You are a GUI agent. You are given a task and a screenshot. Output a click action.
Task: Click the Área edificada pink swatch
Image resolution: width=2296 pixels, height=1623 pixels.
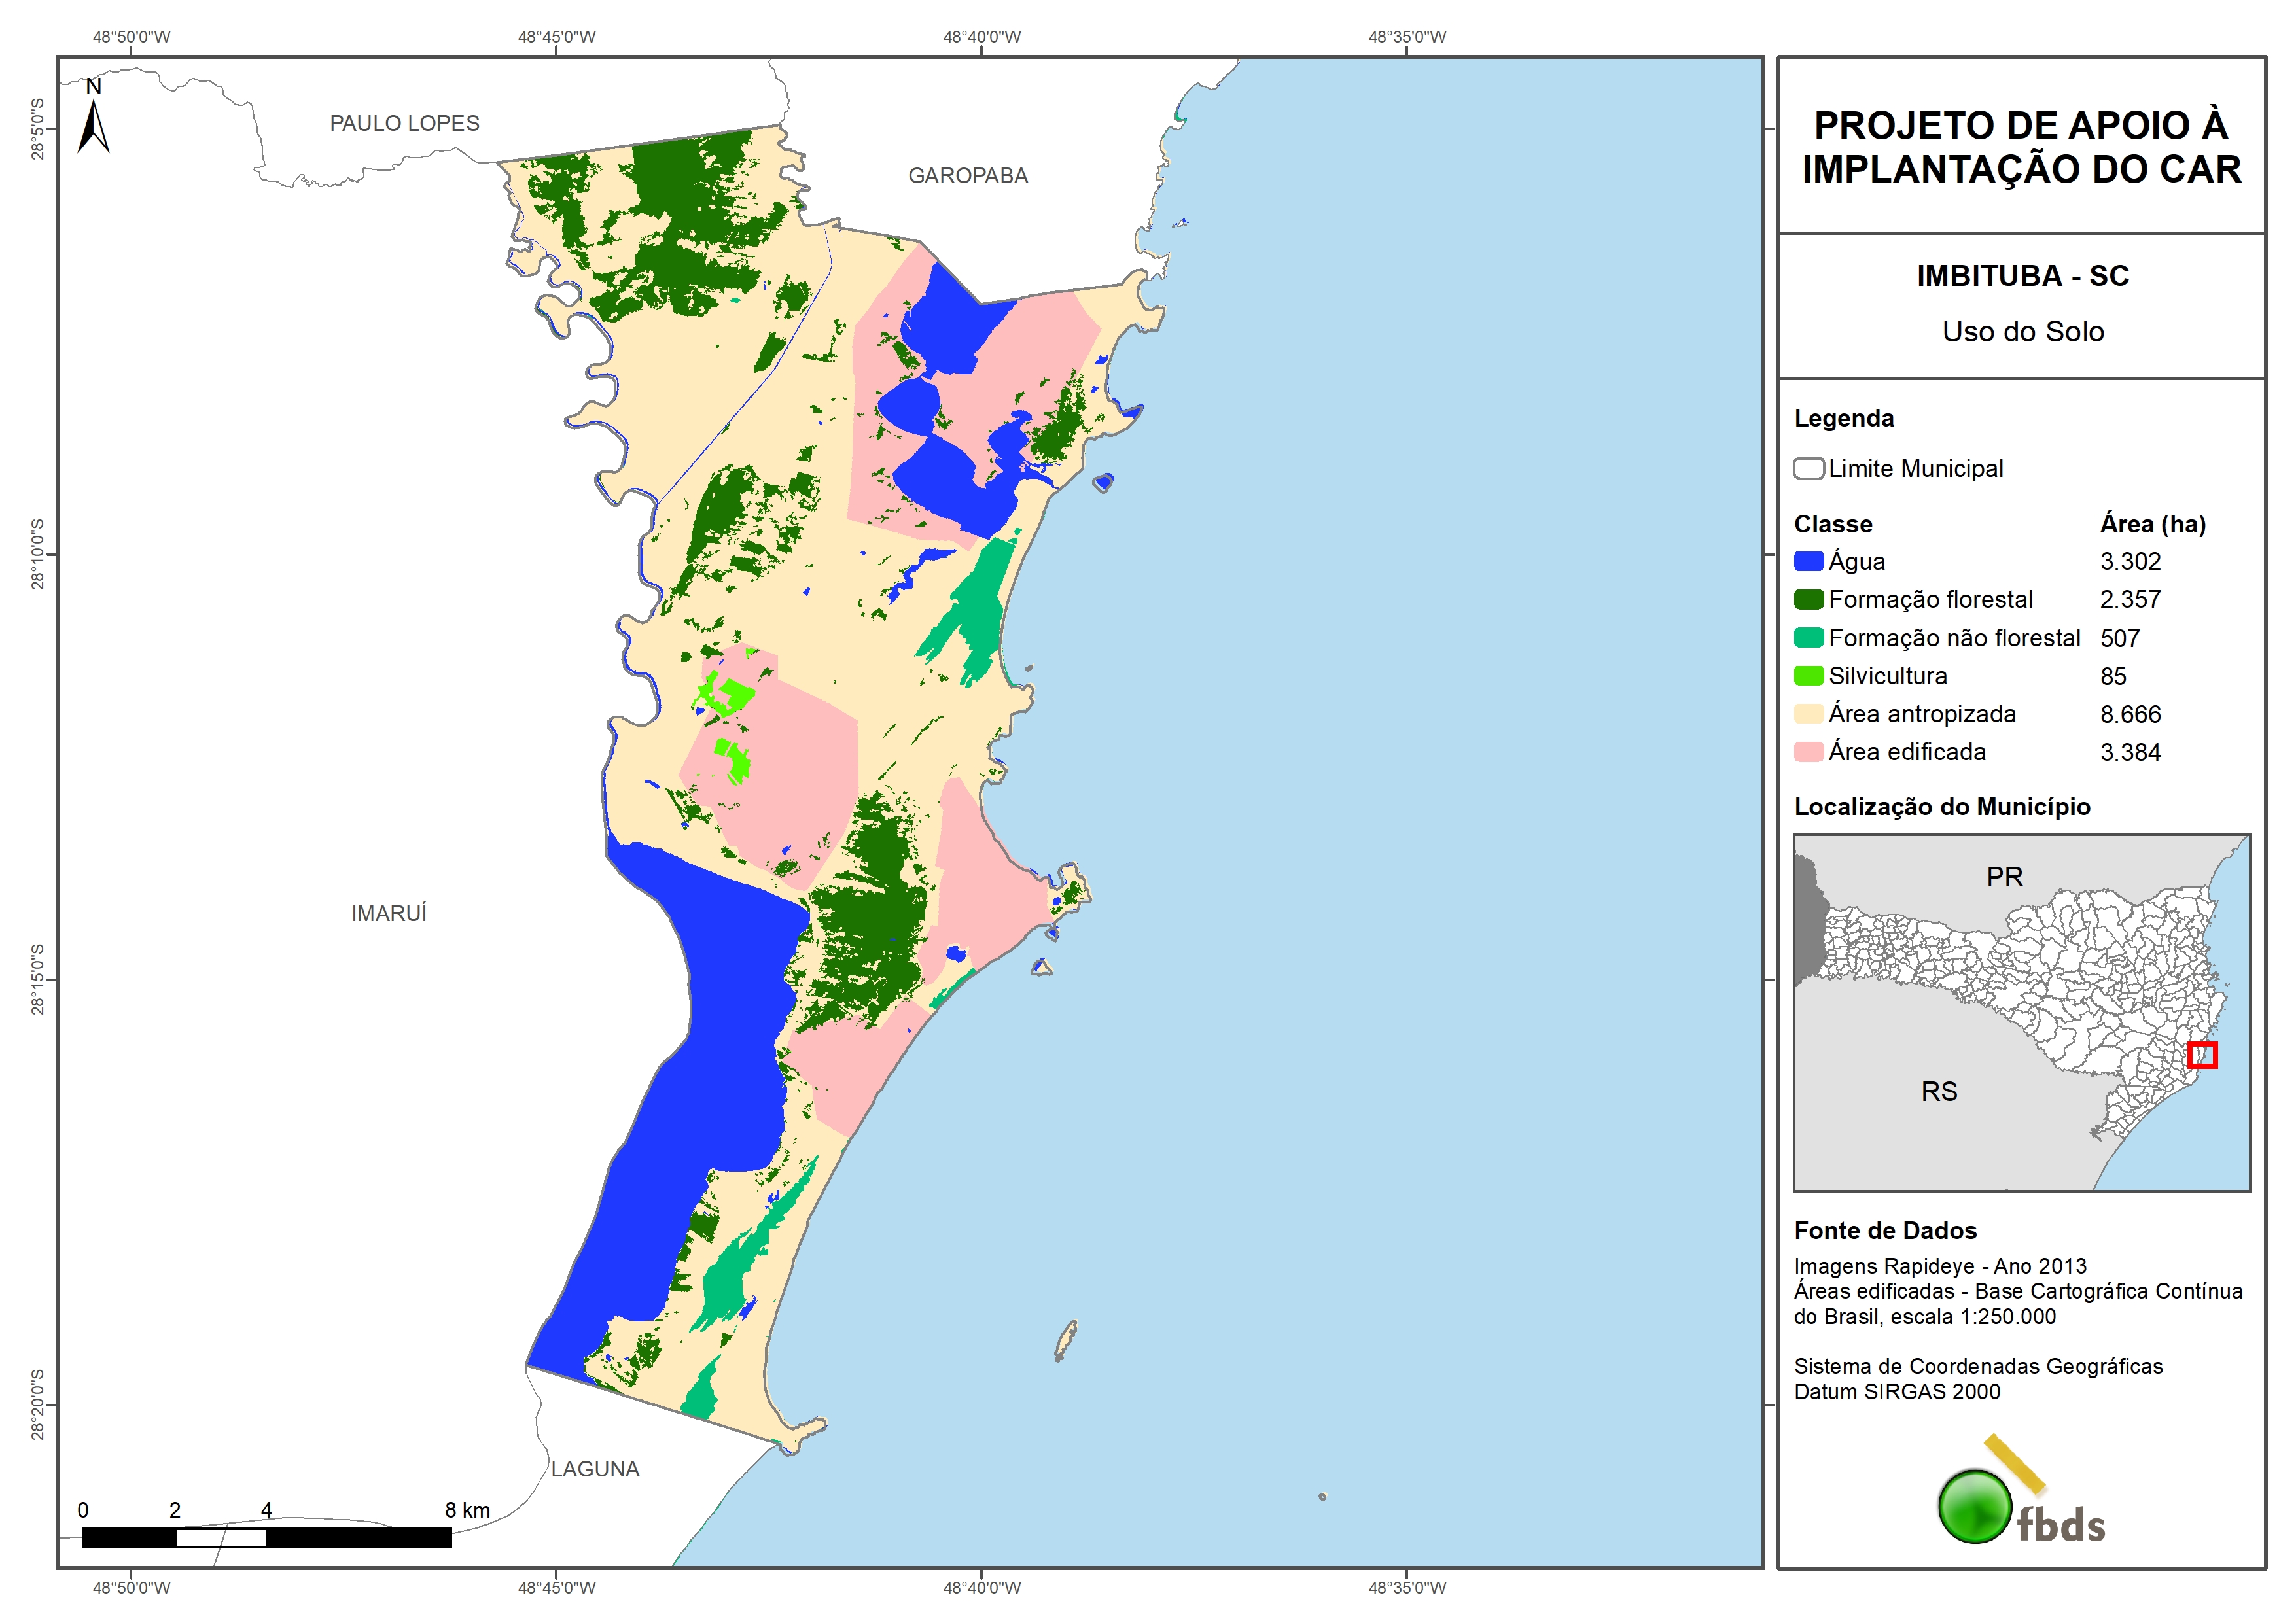(1808, 752)
